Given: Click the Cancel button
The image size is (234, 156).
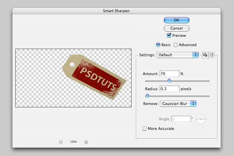Looking at the screenshot, I should coord(177,28).
